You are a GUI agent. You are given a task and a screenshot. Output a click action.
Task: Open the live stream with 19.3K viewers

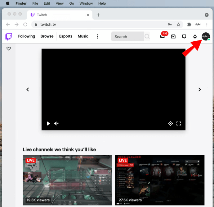pyautogui.click(x=67, y=180)
